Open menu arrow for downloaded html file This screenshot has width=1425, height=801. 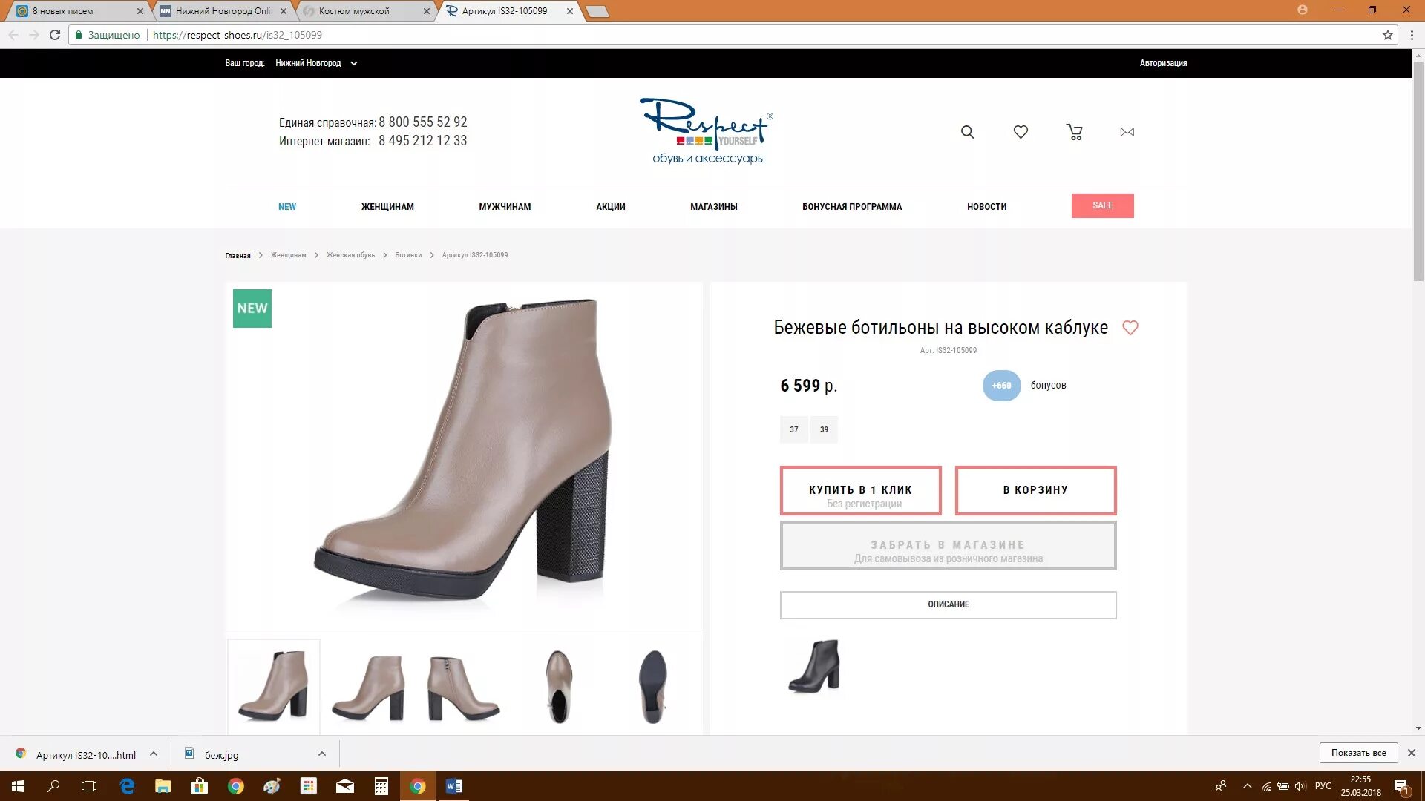click(153, 754)
